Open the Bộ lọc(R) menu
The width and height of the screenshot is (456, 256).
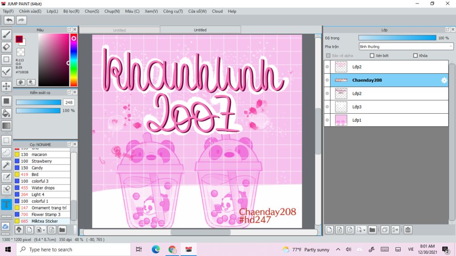pyautogui.click(x=71, y=11)
